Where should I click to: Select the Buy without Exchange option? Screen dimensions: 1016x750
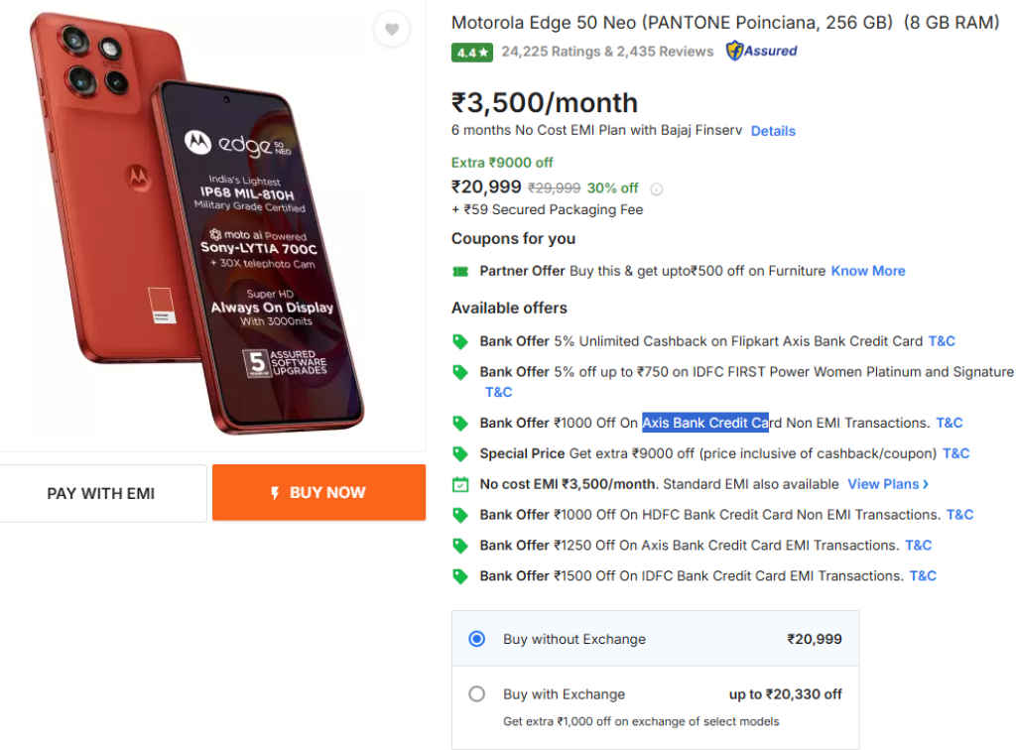tap(478, 638)
